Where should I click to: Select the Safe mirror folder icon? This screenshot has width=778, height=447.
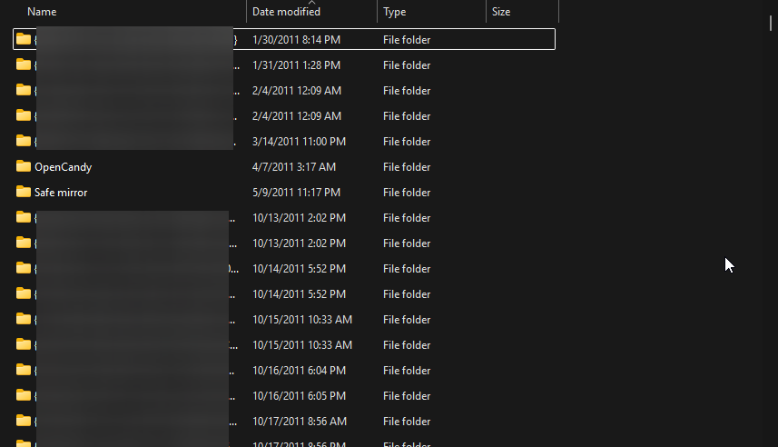(24, 192)
